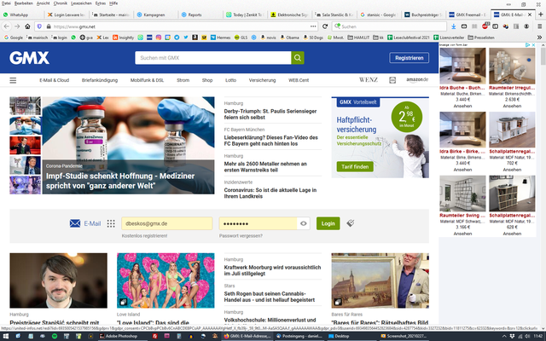Open Spotify icon in the taskbar

pos(55,336)
